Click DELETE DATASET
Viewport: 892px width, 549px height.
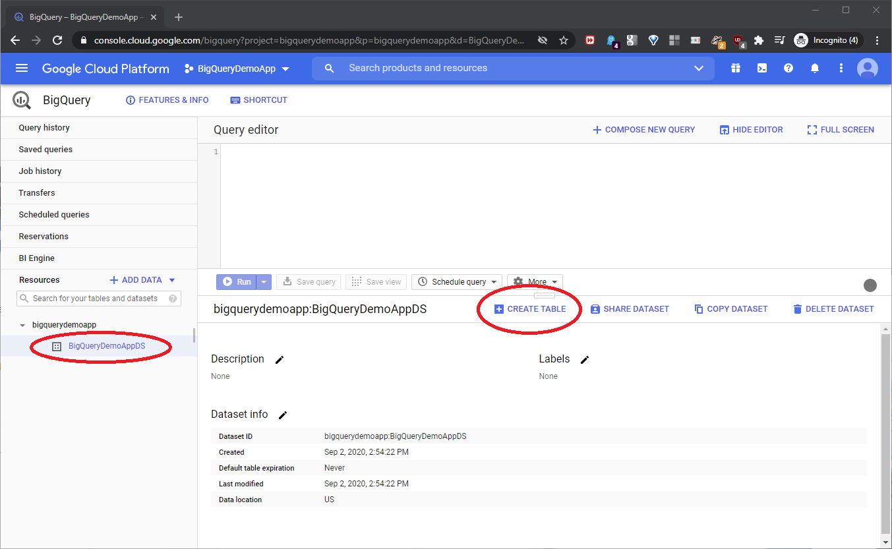click(833, 309)
